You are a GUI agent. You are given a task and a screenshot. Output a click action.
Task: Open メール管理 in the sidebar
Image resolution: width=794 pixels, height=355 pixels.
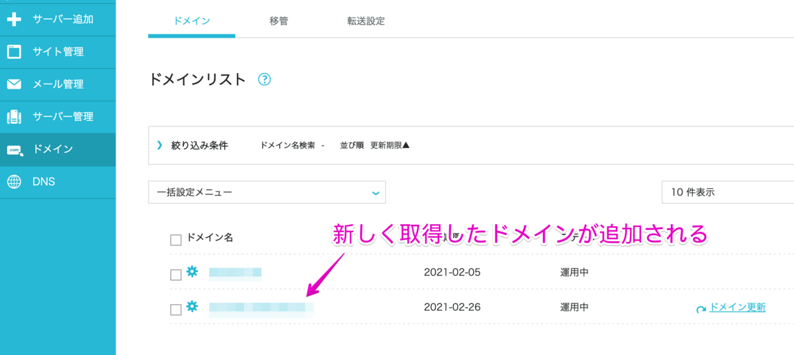(58, 84)
